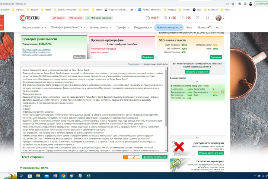Open the wallet balance 0,00 ₽ icon
The height and width of the screenshot is (179, 268).
(x=148, y=18)
